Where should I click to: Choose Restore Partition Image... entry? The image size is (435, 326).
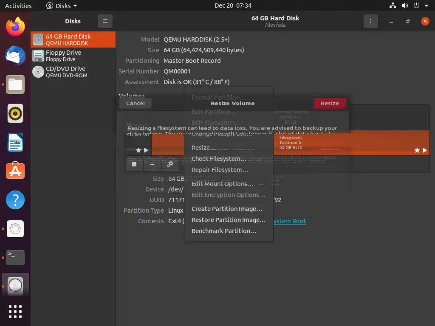click(229, 220)
